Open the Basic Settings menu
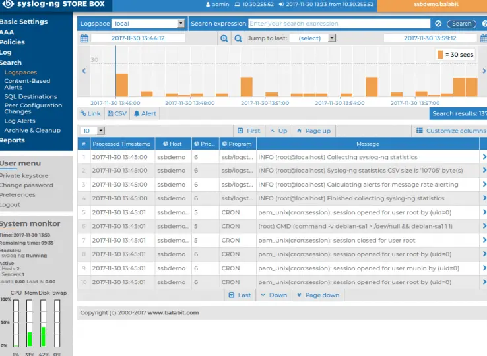This screenshot has height=356, width=487. [x=24, y=22]
